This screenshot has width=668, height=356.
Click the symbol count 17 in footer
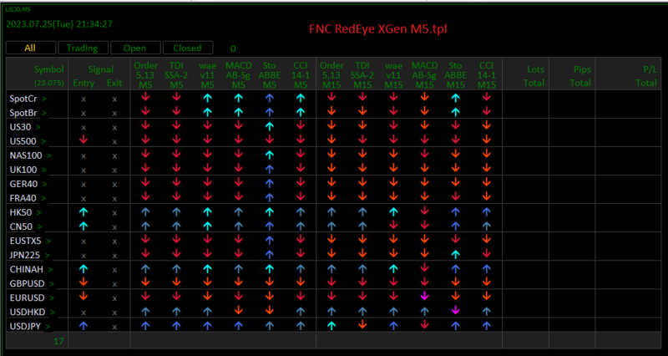[x=58, y=341]
